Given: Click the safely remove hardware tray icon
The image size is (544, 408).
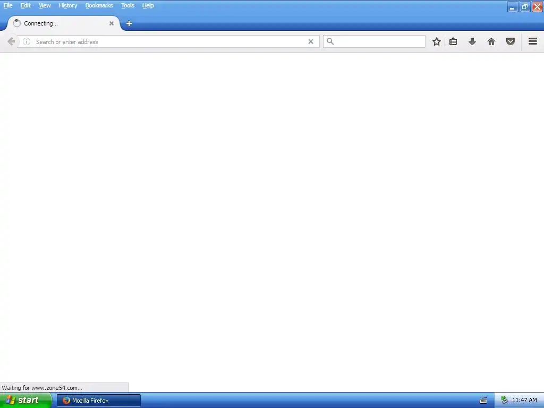Looking at the screenshot, I should (504, 401).
